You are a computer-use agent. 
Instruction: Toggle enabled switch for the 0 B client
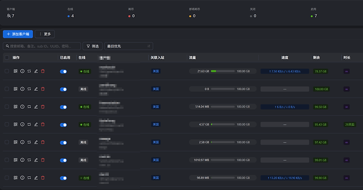tap(63, 89)
